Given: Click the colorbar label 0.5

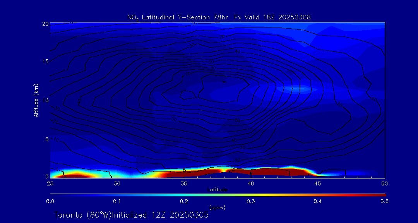Looking at the screenshot, I should [384, 201].
